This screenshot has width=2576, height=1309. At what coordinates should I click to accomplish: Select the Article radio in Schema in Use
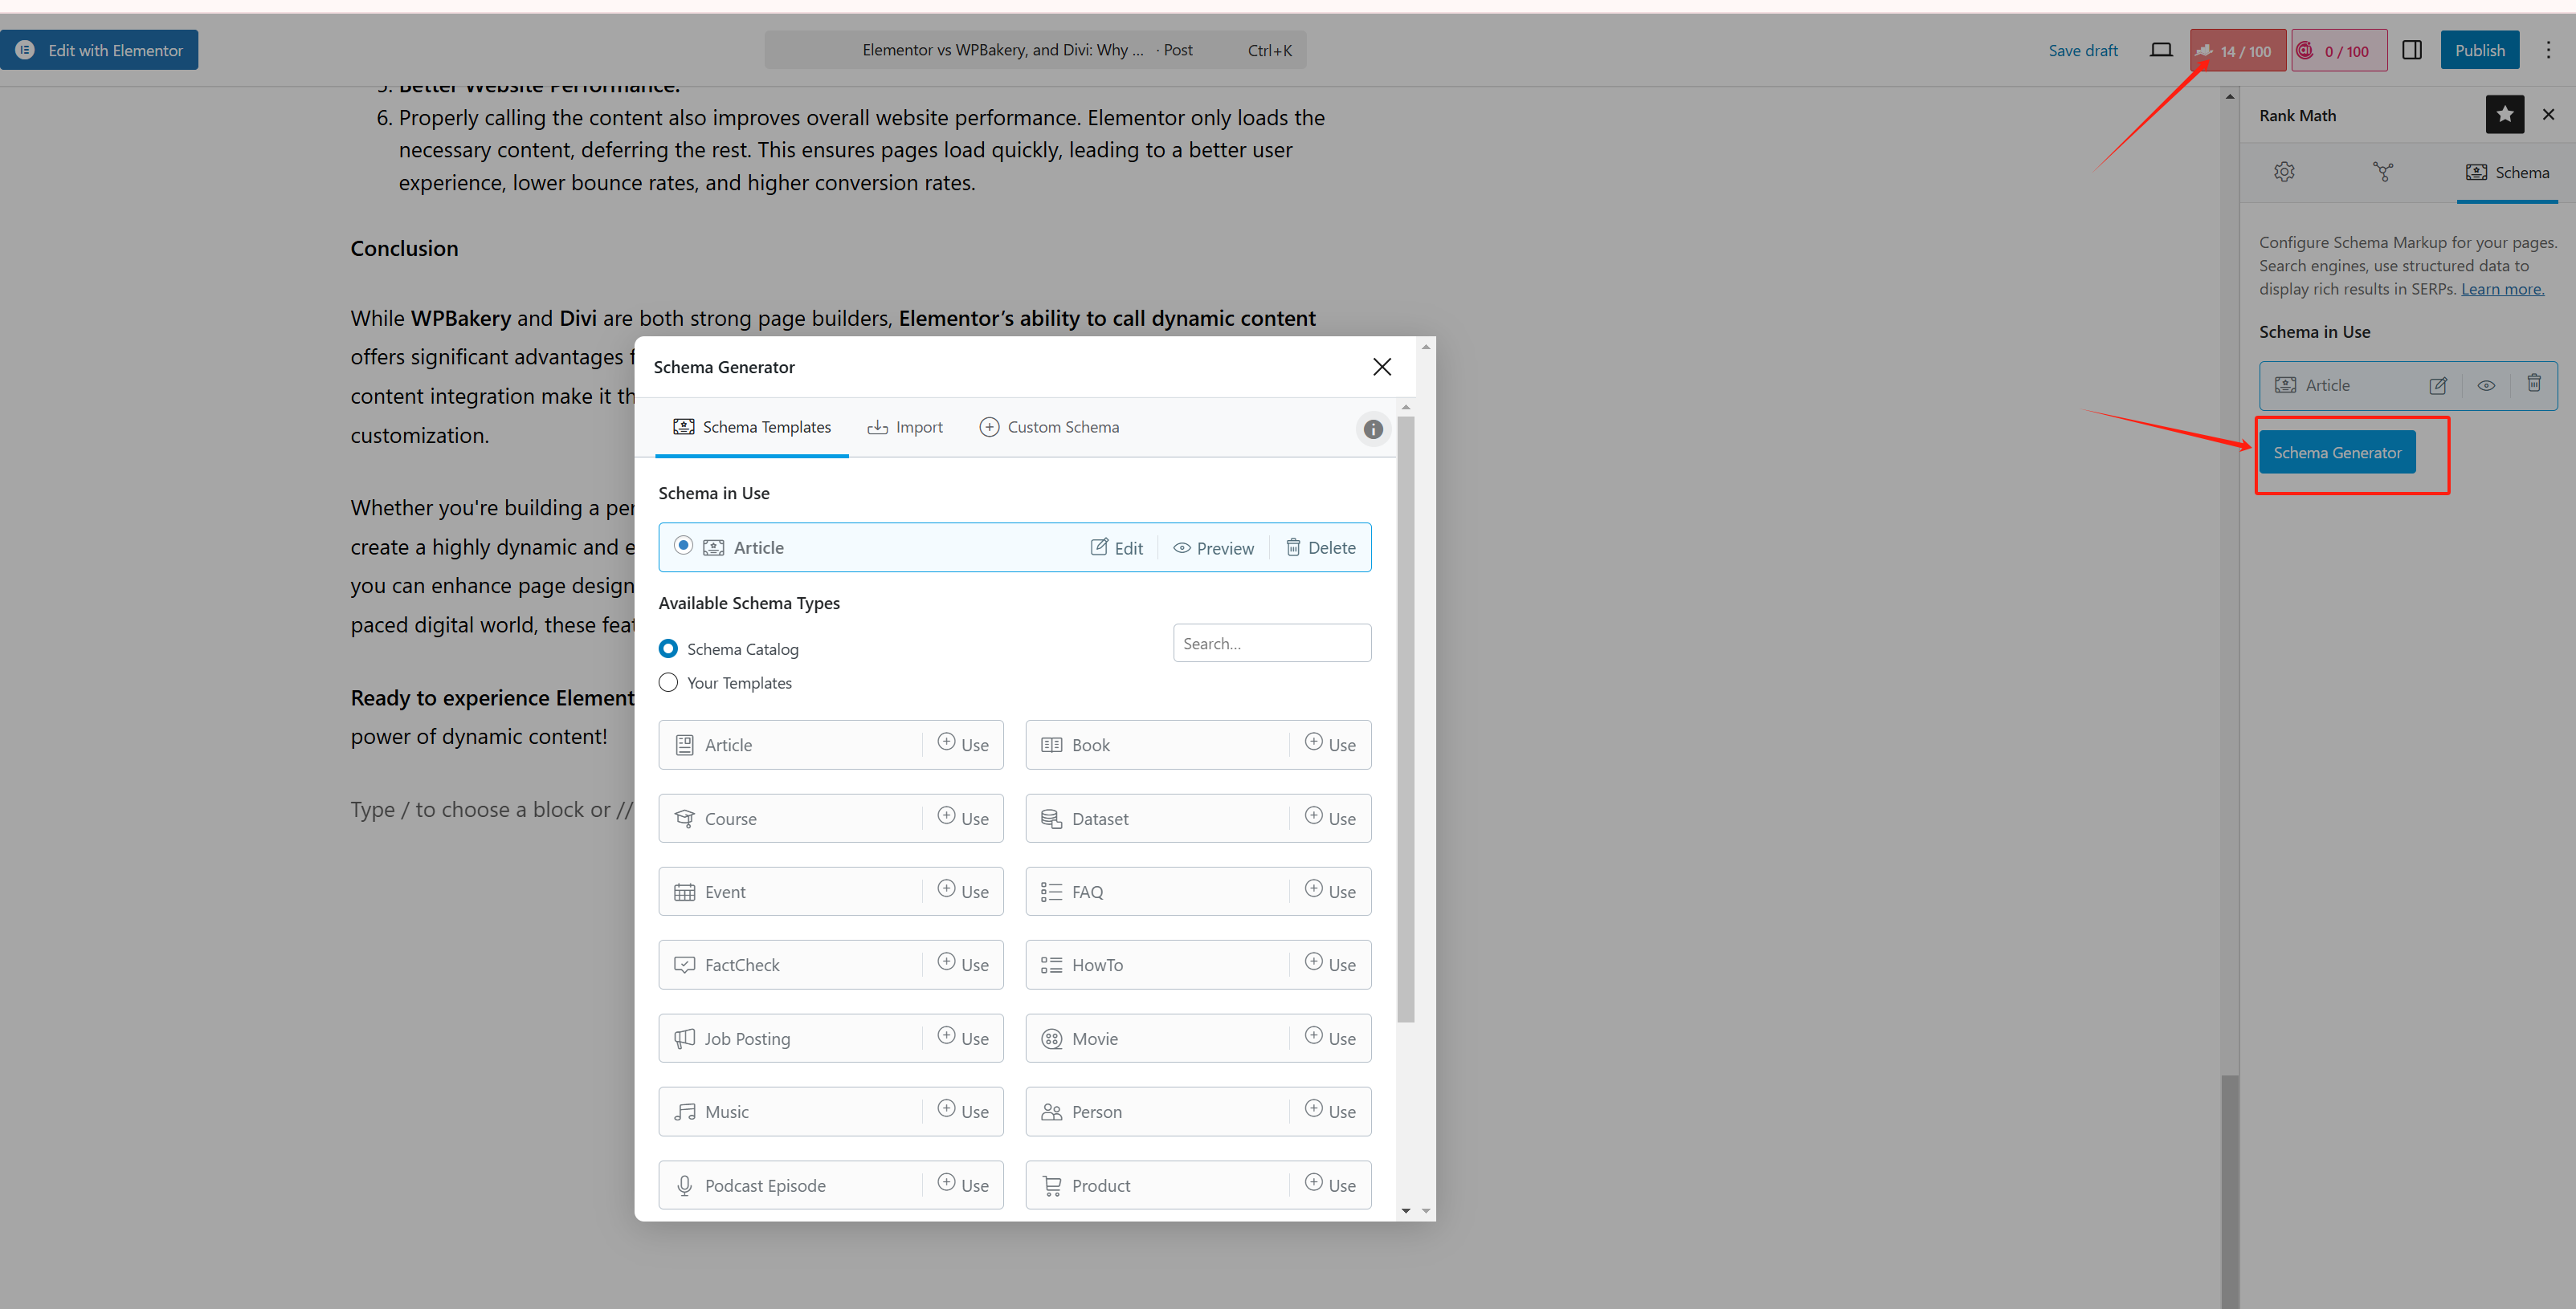coord(683,546)
